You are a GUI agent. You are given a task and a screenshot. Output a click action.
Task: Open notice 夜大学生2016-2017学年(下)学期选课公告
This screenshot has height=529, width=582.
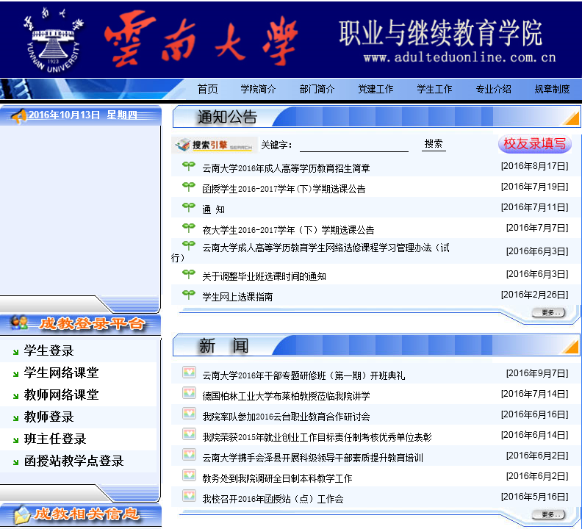click(x=288, y=230)
